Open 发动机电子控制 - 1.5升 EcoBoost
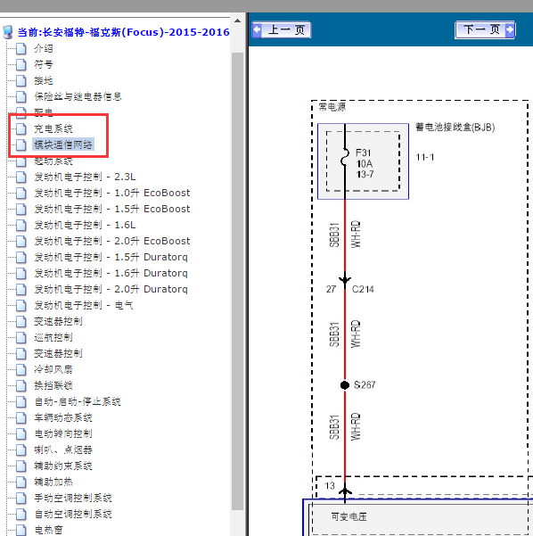 (x=111, y=210)
